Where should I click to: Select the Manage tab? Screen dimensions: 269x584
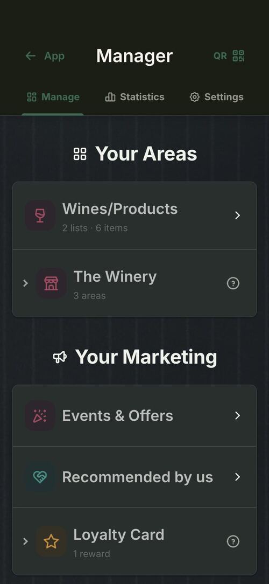pos(53,97)
